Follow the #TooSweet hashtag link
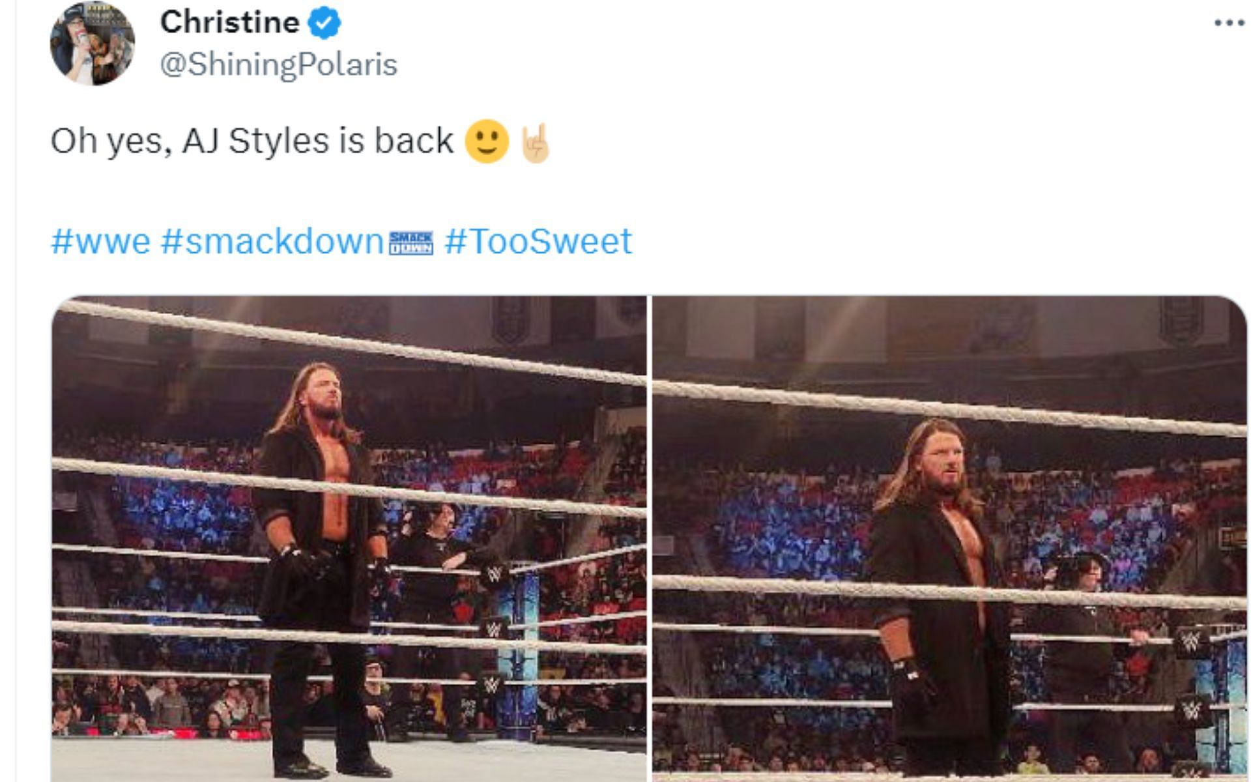This screenshot has height=782, width=1251. tap(538, 241)
